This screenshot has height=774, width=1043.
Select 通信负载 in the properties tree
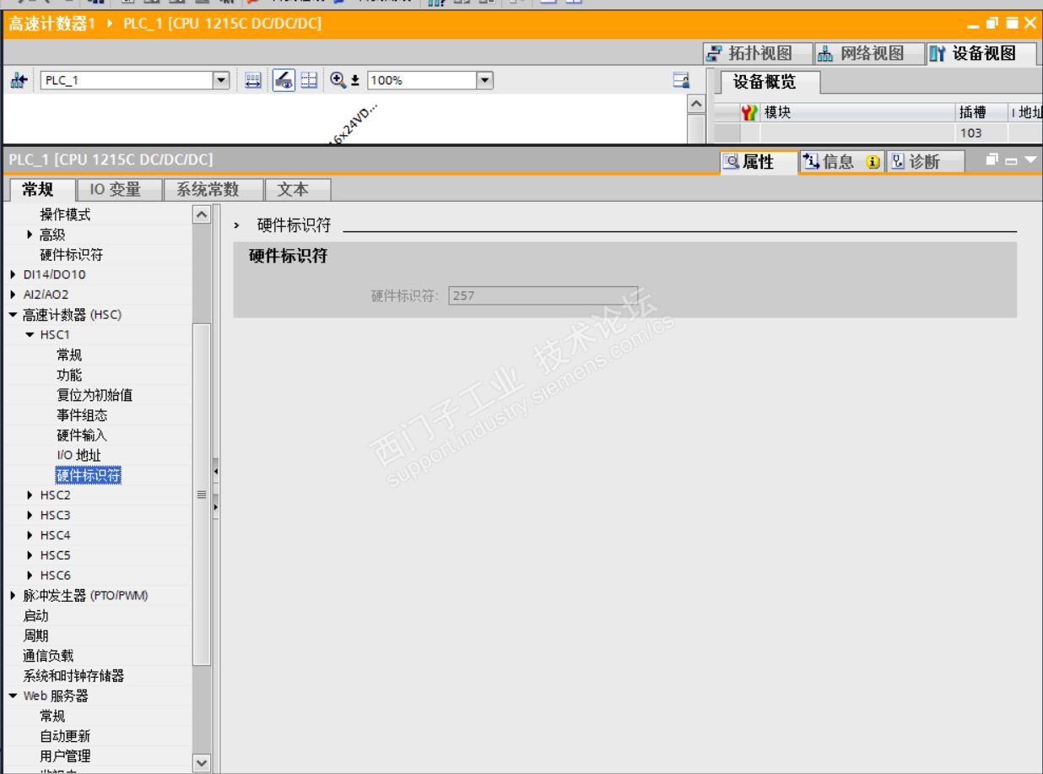pos(48,656)
